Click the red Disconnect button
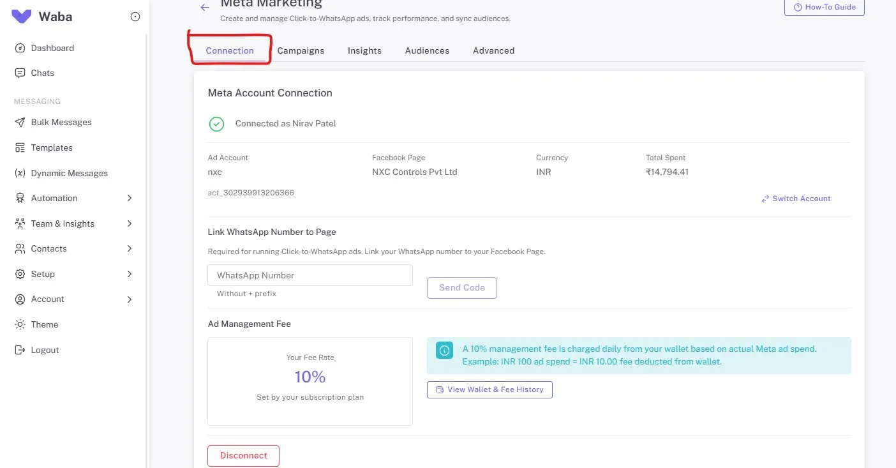Image resolution: width=896 pixels, height=468 pixels. pyautogui.click(x=243, y=456)
